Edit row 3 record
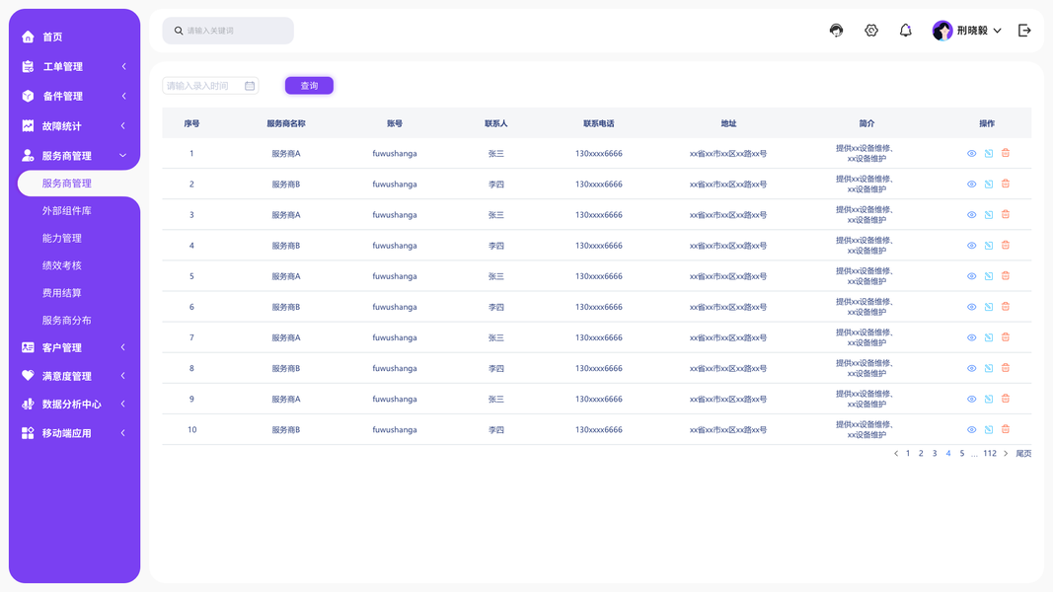The height and width of the screenshot is (592, 1053). pos(989,215)
